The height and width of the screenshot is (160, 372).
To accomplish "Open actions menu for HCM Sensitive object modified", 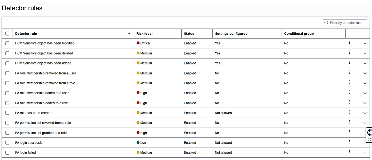I will click(350, 42).
